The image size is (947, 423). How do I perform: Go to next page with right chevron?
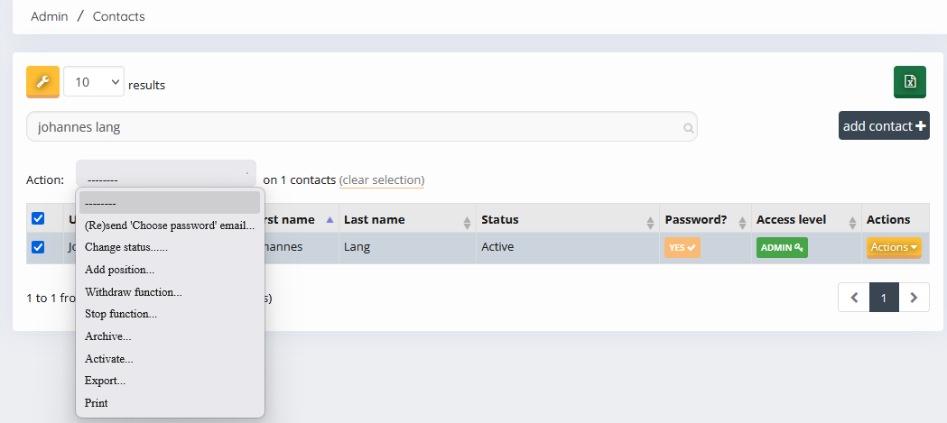point(914,298)
